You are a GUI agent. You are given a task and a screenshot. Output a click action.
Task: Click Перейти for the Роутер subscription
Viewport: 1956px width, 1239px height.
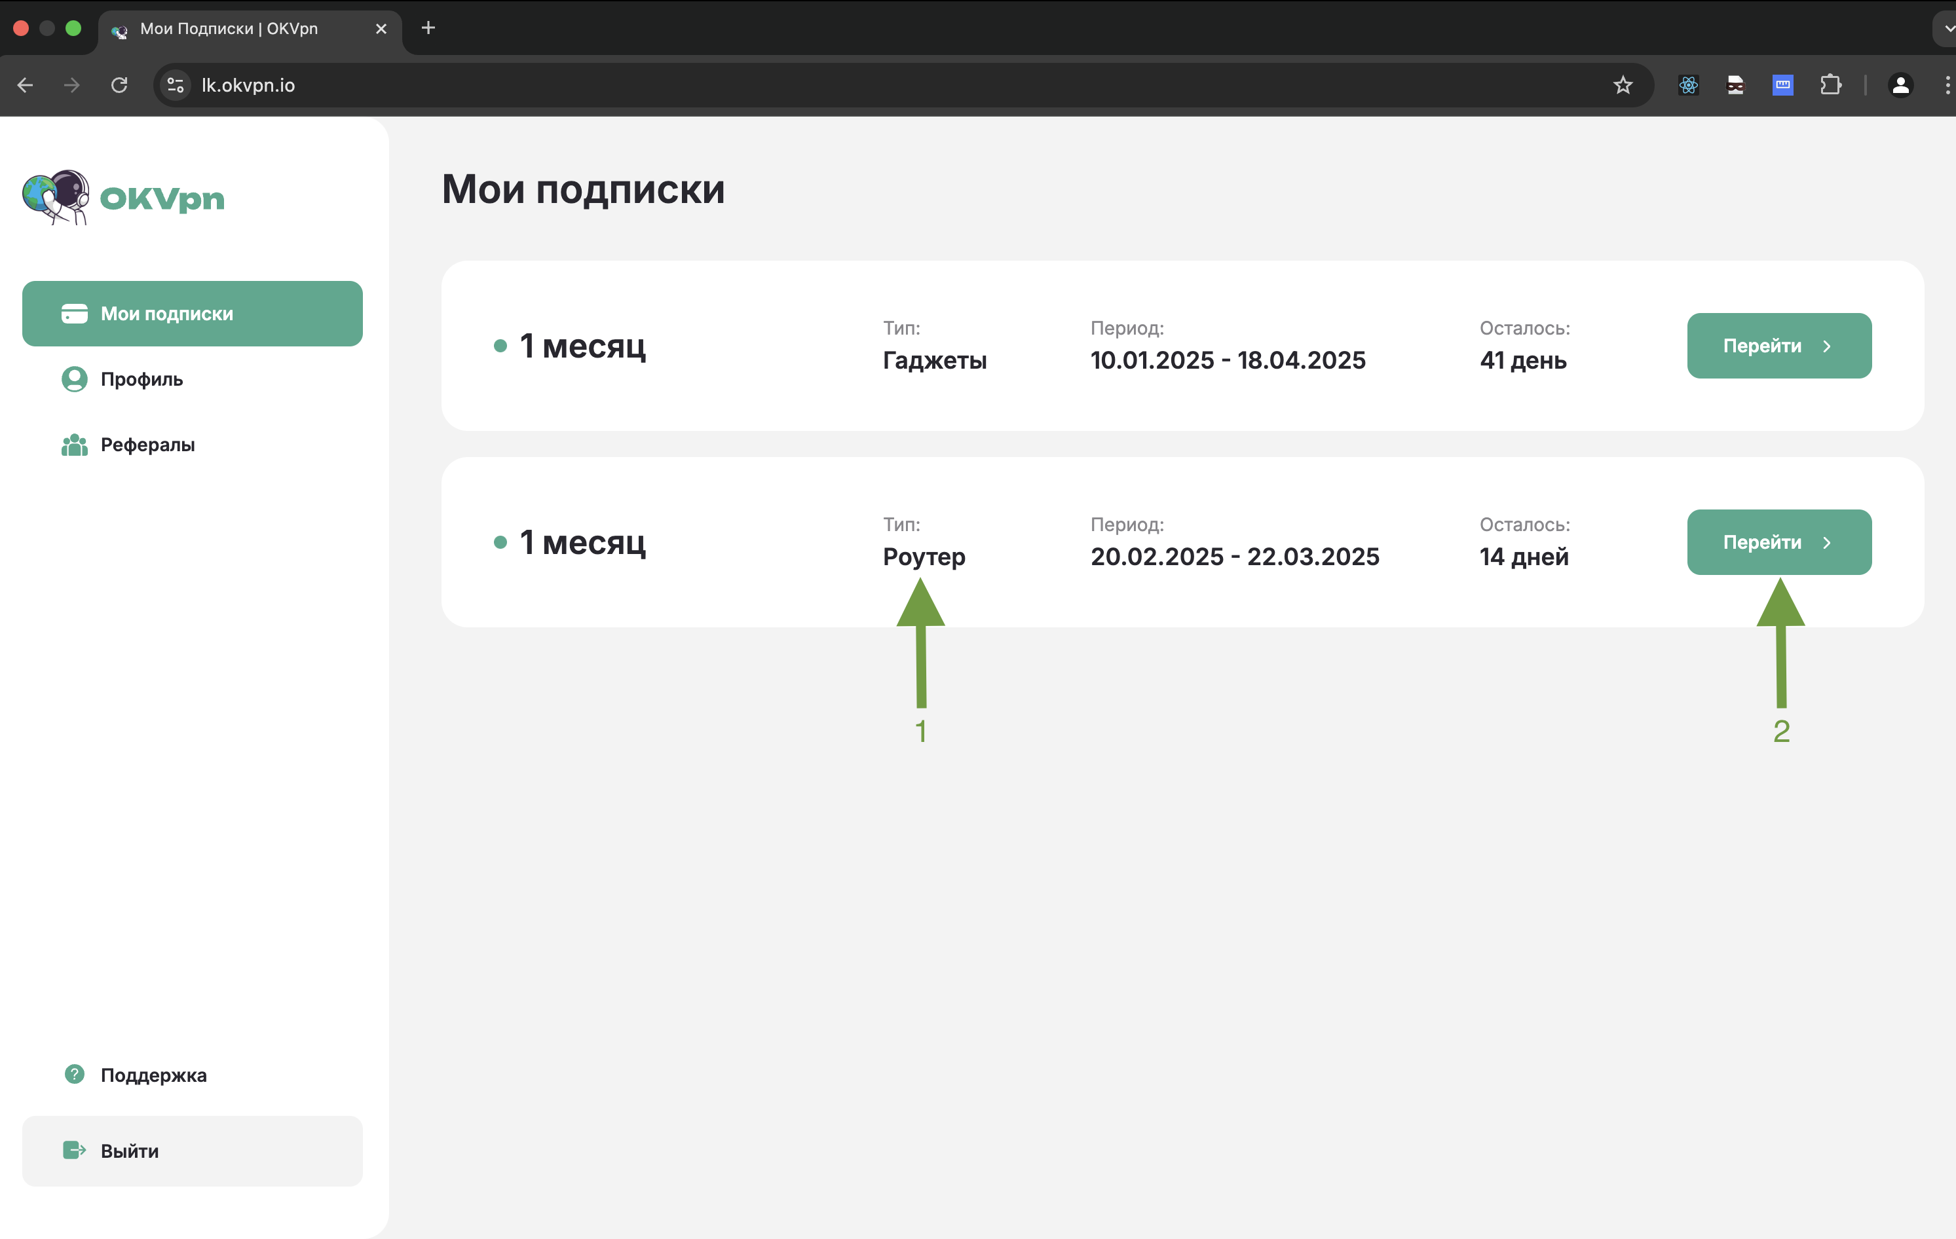1779,542
